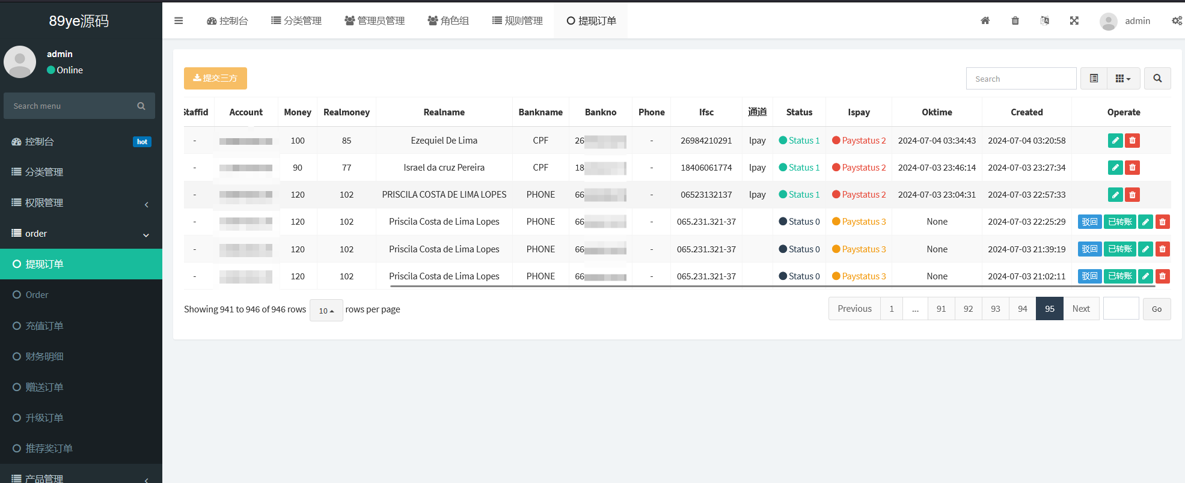Open 升级订单 in the sidebar
Viewport: 1185px width, 483px height.
[81, 418]
